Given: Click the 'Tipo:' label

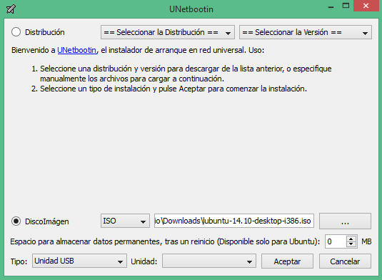Looking at the screenshot, I should (19, 261).
